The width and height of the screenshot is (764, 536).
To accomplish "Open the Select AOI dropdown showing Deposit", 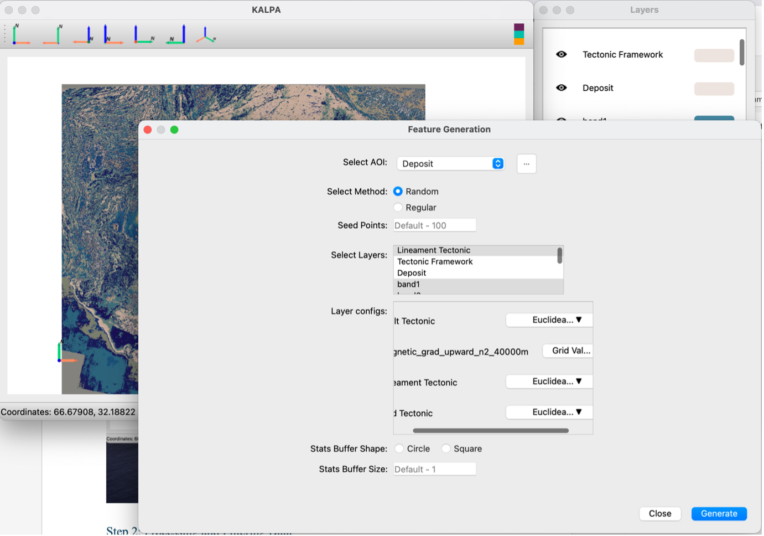I will (x=451, y=163).
